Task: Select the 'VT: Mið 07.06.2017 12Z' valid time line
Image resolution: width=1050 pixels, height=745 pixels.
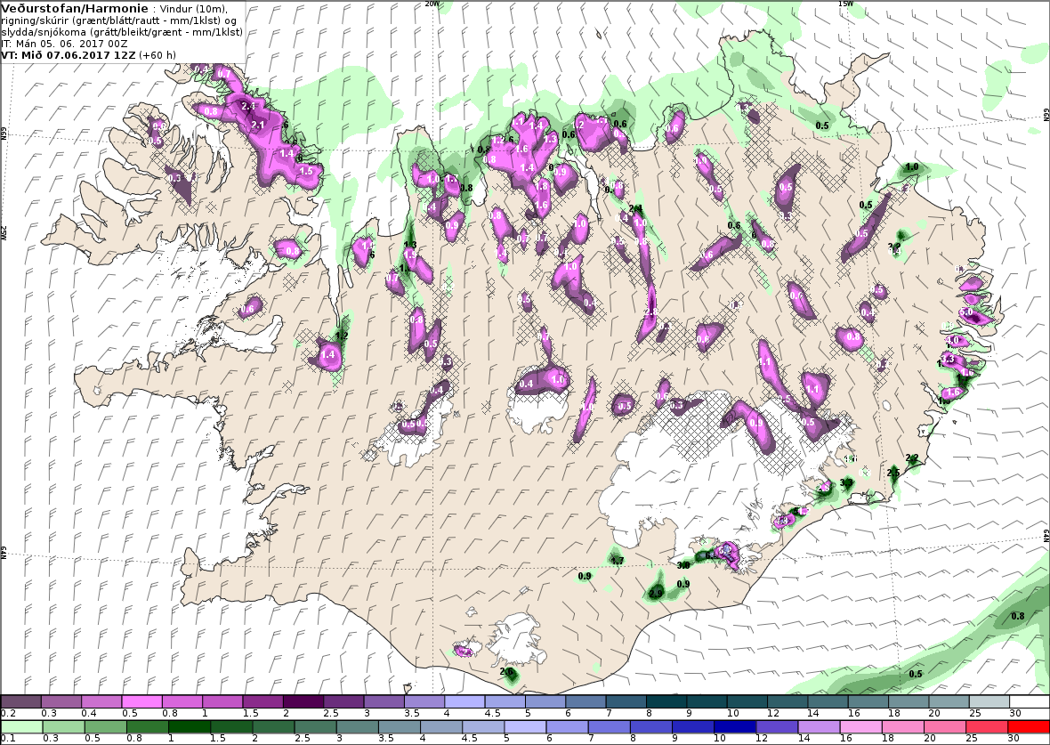Action: tap(69, 54)
